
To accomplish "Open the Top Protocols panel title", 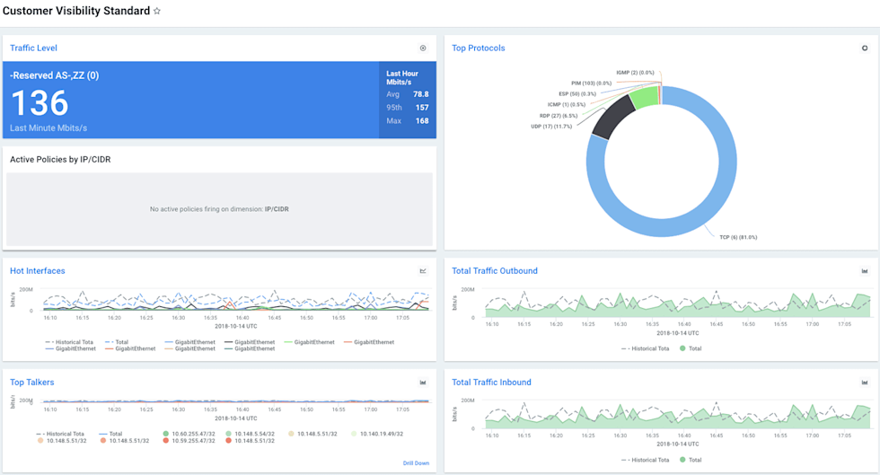I will [x=479, y=48].
